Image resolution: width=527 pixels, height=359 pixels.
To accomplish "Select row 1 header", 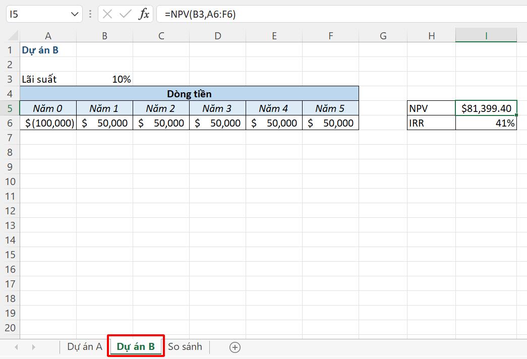I will tap(10, 50).
